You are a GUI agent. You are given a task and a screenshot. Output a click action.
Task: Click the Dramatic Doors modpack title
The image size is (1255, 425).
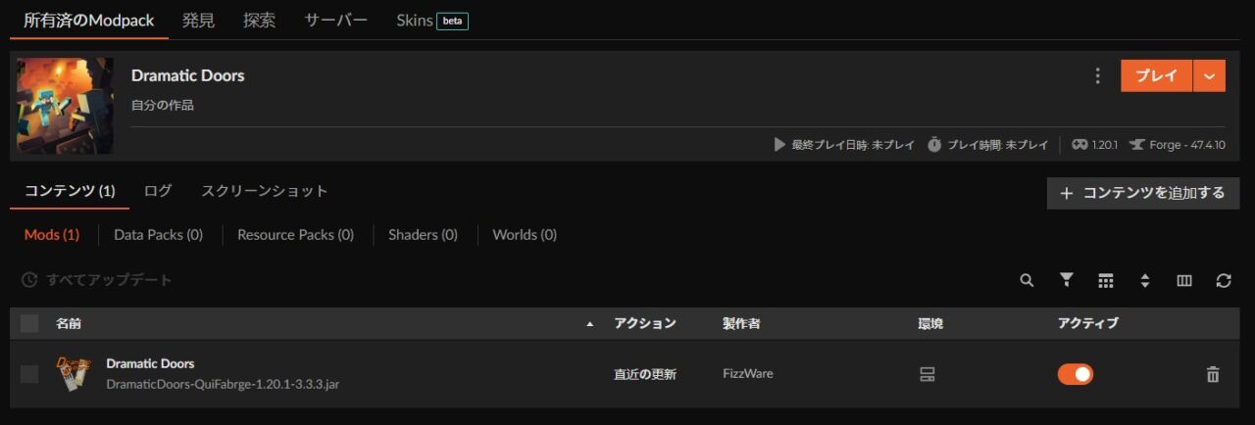point(188,75)
